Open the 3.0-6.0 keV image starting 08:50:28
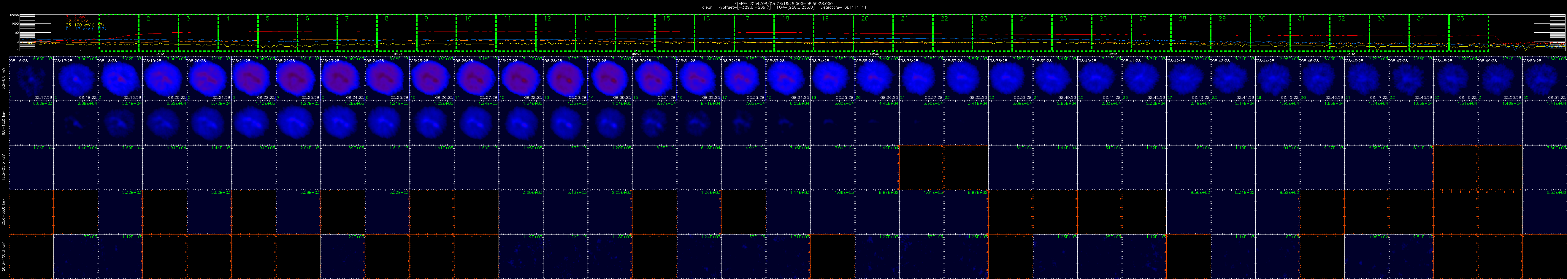The width and height of the screenshot is (1567, 279). click(x=1544, y=78)
